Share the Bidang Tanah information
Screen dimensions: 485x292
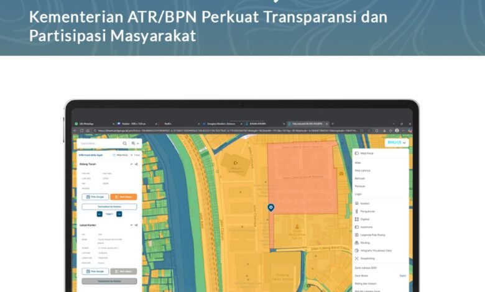[x=136, y=164]
